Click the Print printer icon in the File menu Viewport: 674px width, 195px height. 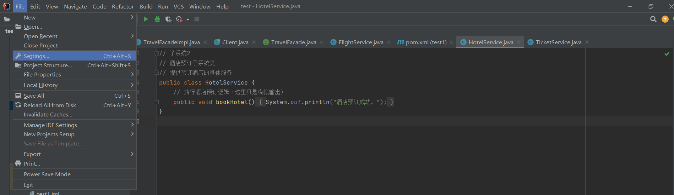[x=18, y=164]
